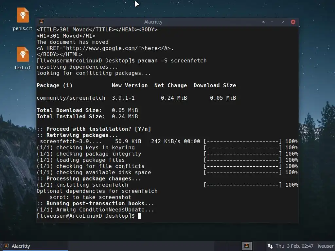Image resolution: width=335 pixels, height=251 pixels.
Task: Click 'The document has moved' line
Action: coord(72,42)
